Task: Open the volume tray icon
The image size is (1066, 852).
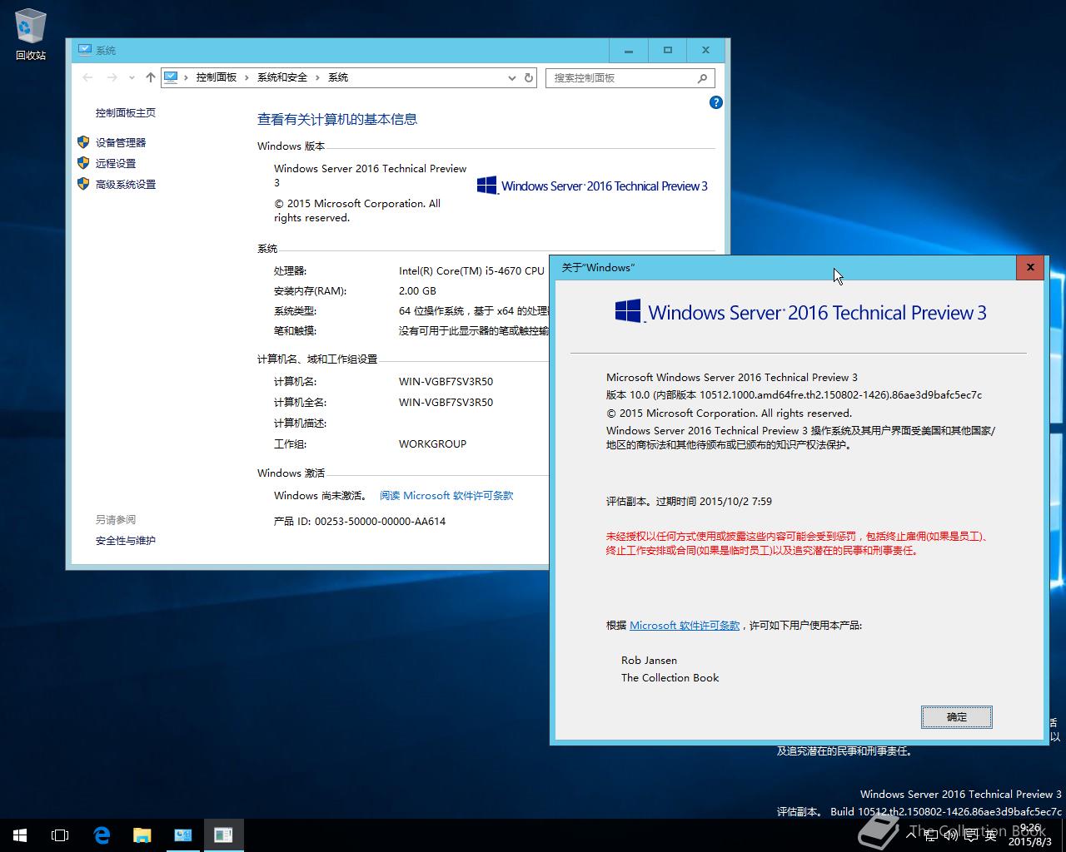Action: [951, 835]
